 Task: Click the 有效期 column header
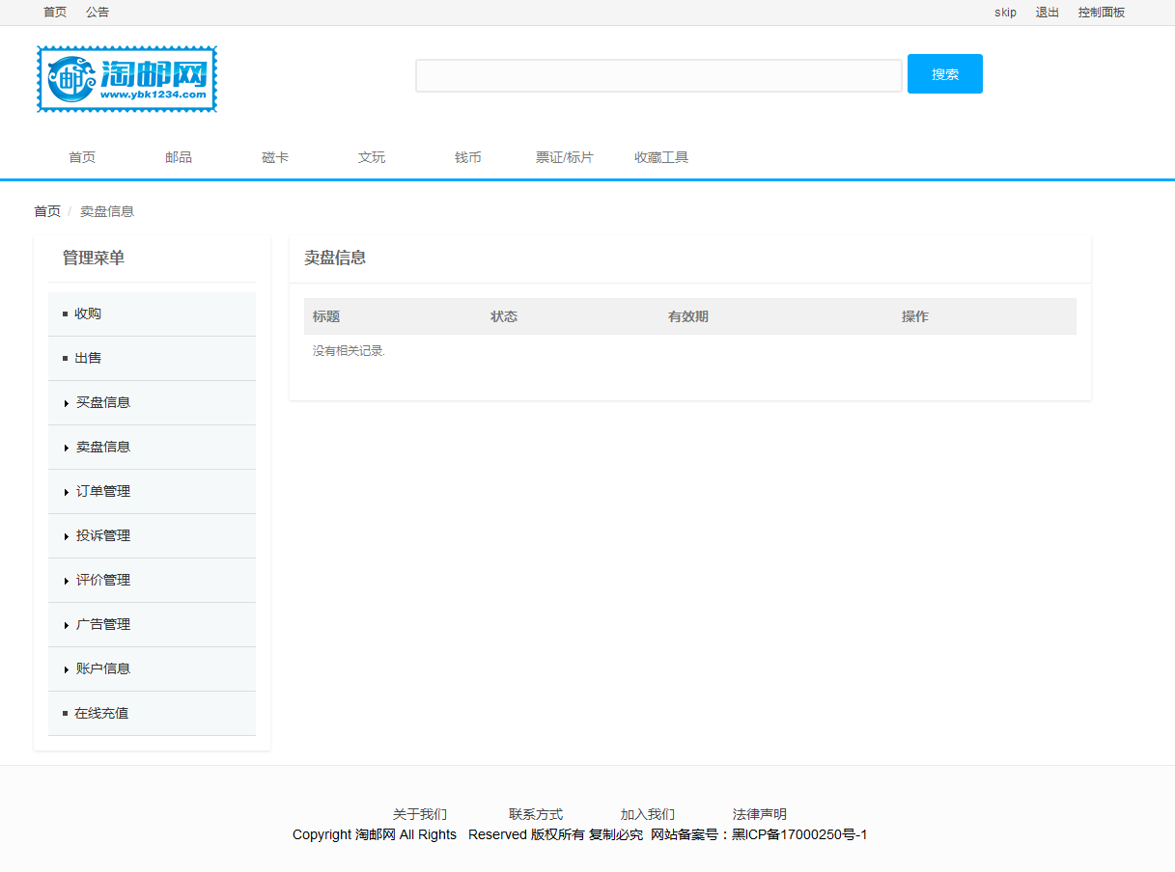coord(688,316)
